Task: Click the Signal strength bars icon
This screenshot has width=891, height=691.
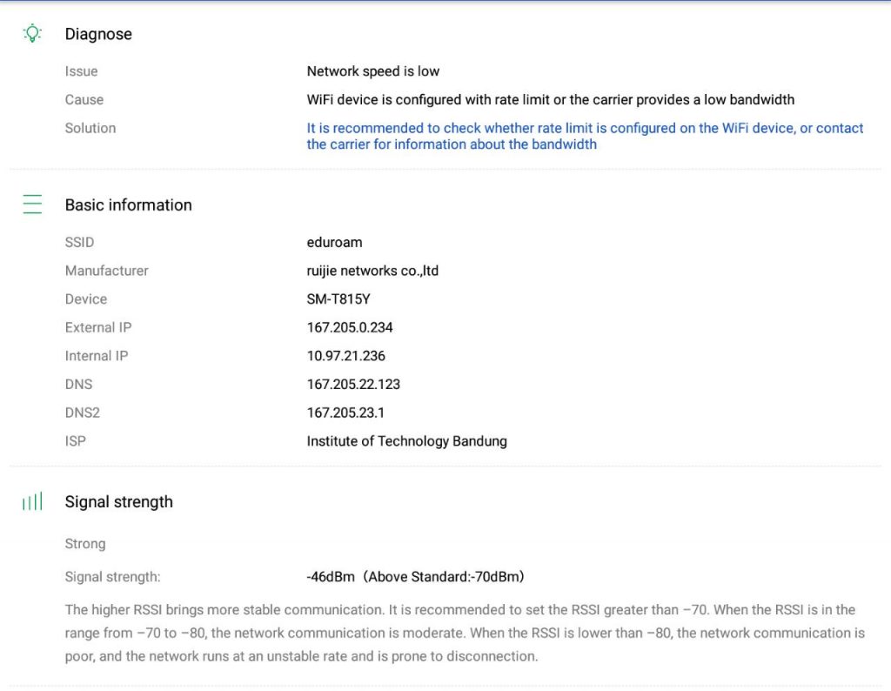Action: pyautogui.click(x=32, y=501)
